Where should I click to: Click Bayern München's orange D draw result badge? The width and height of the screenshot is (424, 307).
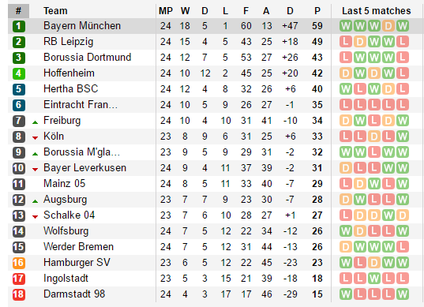[x=388, y=26]
